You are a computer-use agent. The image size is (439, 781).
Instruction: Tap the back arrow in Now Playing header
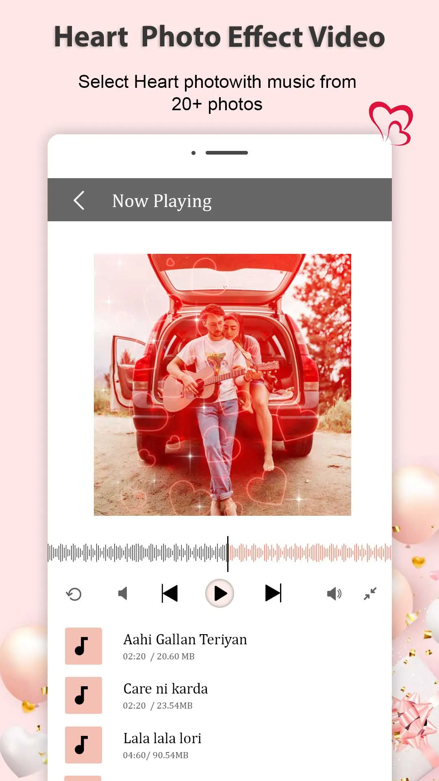[79, 201]
